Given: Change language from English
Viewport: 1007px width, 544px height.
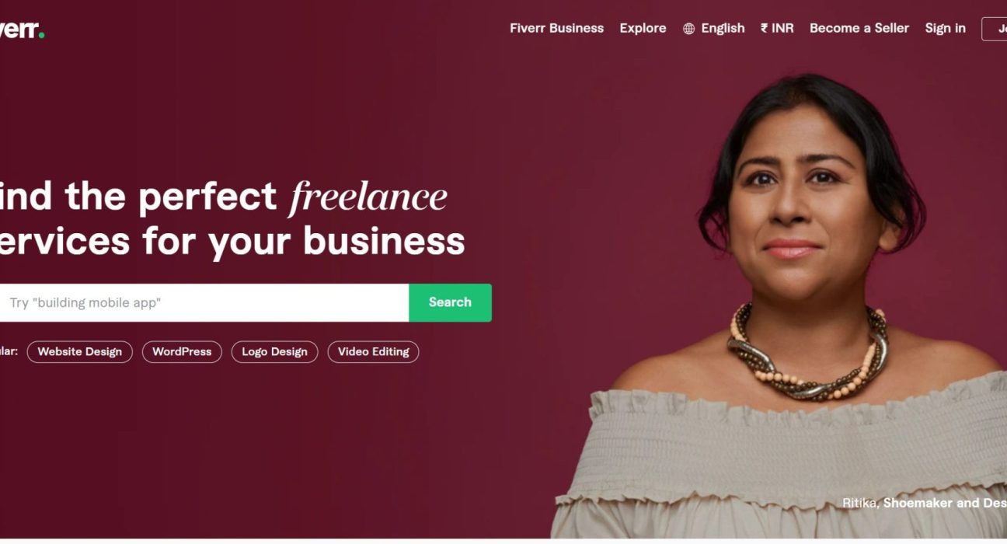Looking at the screenshot, I should (x=714, y=28).
